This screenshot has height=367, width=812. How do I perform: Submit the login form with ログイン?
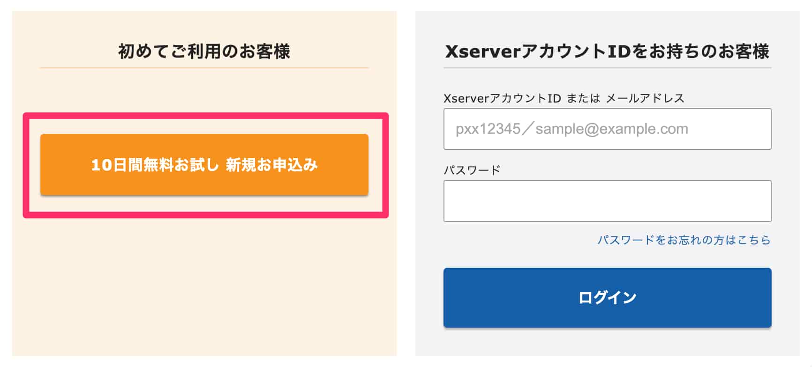click(x=607, y=297)
